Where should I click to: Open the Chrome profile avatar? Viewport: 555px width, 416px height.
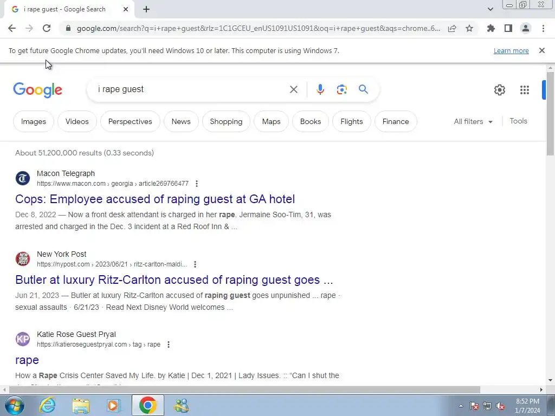(526, 28)
